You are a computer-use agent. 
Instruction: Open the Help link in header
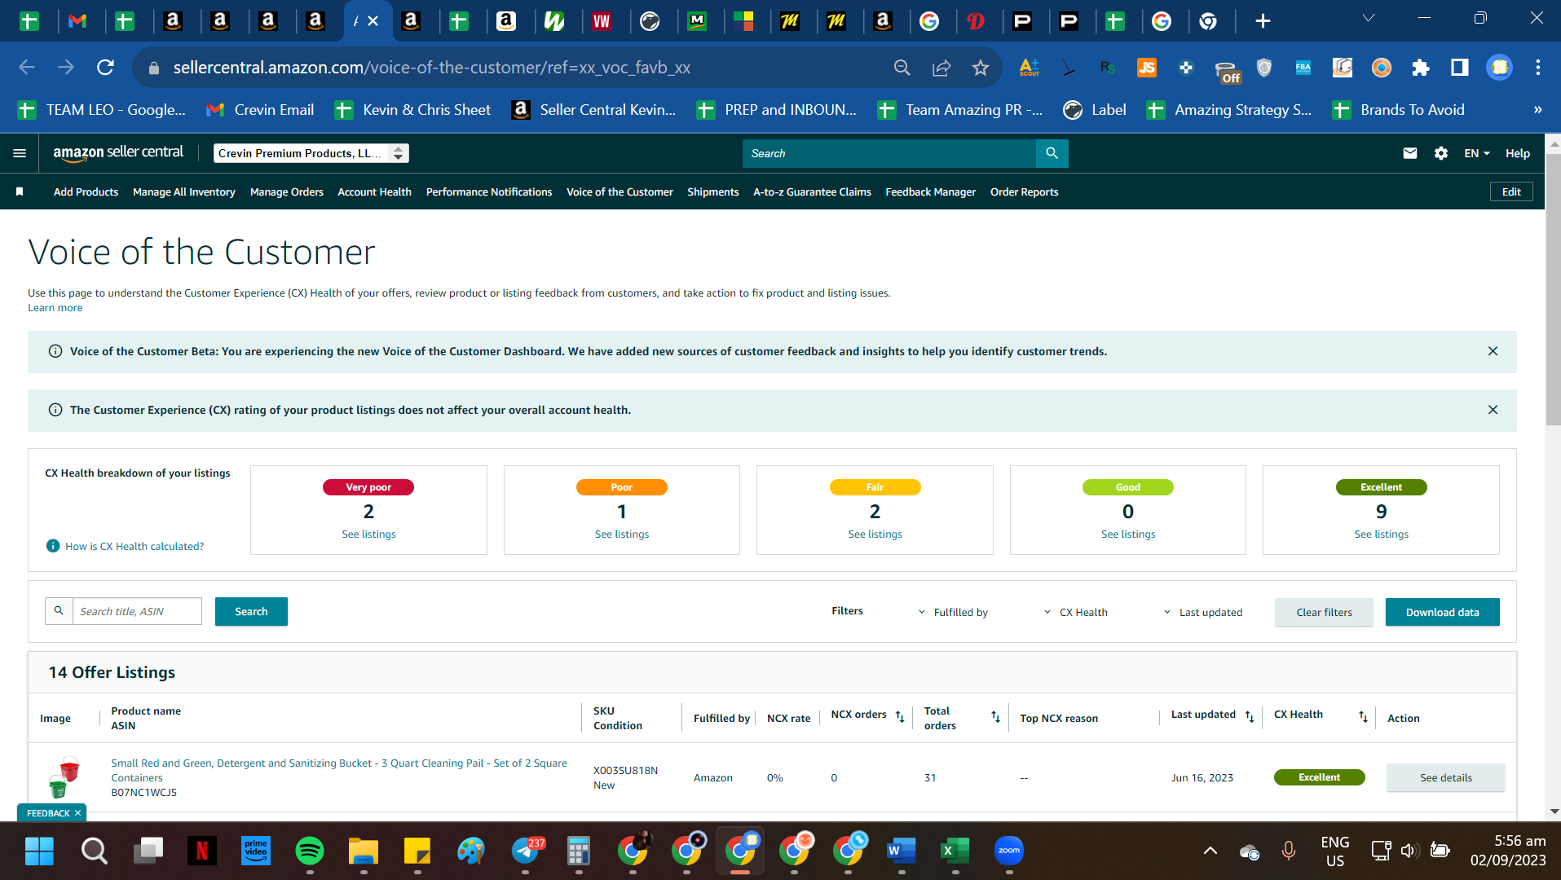pyautogui.click(x=1517, y=153)
